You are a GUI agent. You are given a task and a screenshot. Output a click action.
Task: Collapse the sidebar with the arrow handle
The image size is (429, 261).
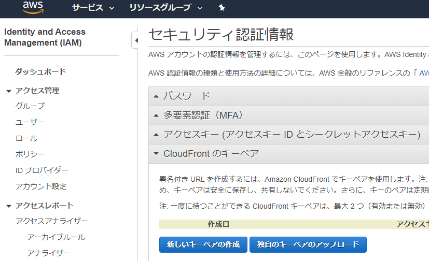(135, 40)
